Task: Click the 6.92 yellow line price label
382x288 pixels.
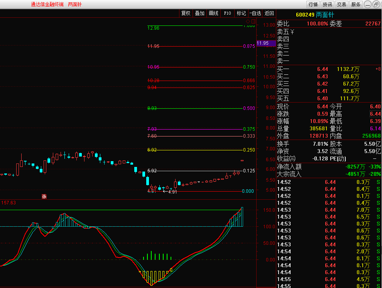Action: pos(152,150)
